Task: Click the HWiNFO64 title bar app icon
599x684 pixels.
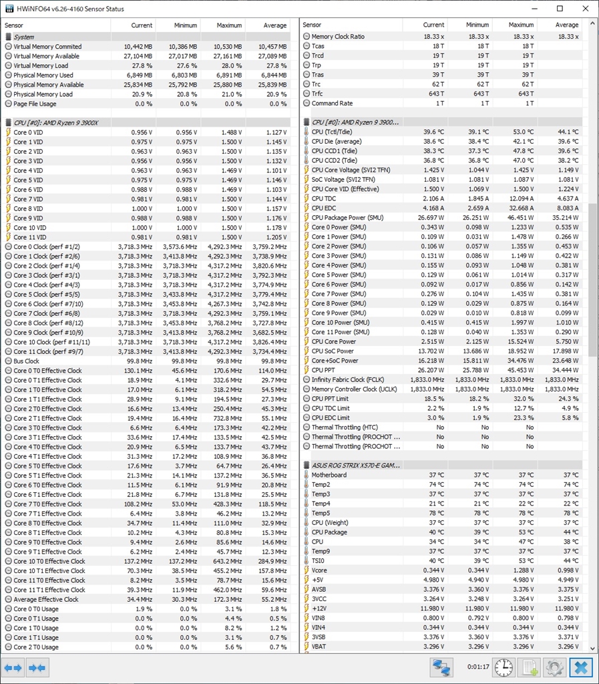Action: pyautogui.click(x=9, y=9)
